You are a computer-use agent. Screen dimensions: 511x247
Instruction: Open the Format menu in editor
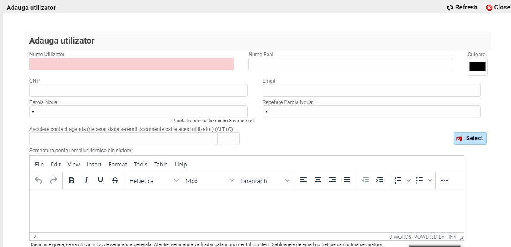point(118,164)
